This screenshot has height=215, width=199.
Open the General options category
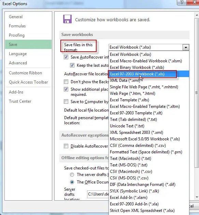coord(28,17)
